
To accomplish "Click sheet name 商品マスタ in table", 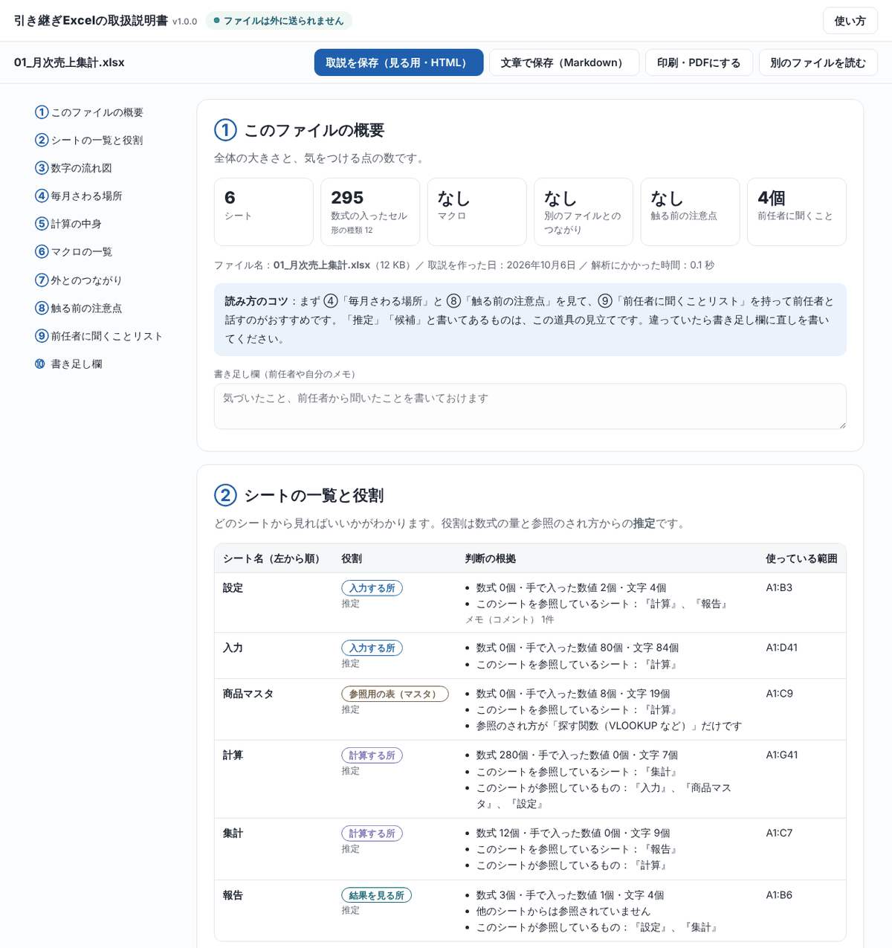I will click(x=248, y=694).
